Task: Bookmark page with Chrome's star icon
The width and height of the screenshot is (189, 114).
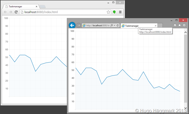Action: pyautogui.click(x=108, y=12)
